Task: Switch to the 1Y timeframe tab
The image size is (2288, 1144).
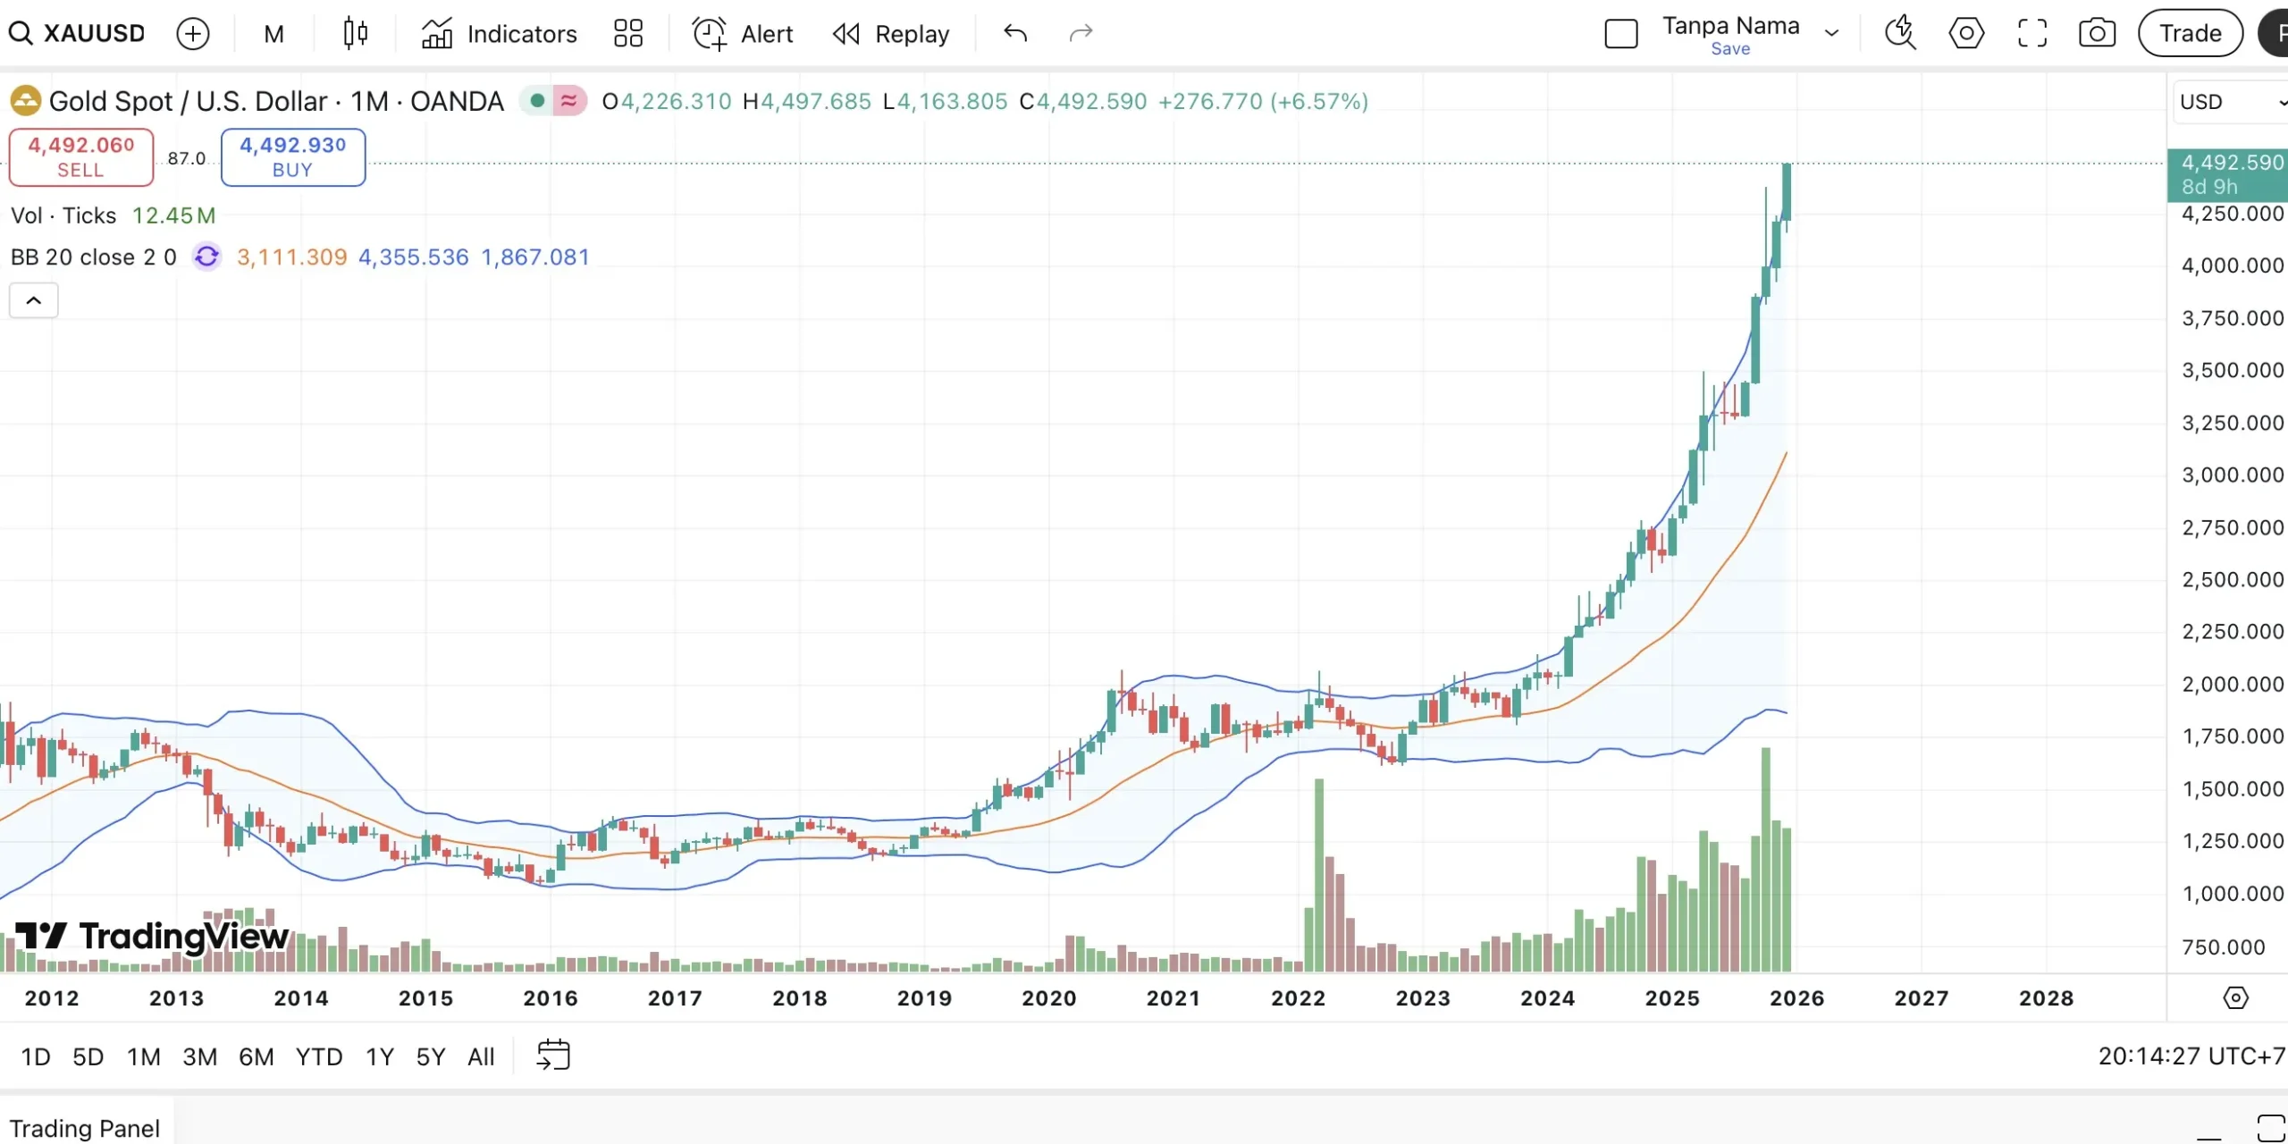Action: point(378,1056)
